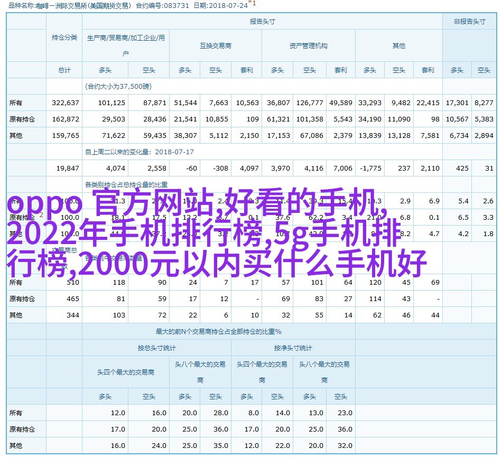Viewport: 502px width, 458px height.
Task: Click the cell 11,090
Action: (x=399, y=119)
